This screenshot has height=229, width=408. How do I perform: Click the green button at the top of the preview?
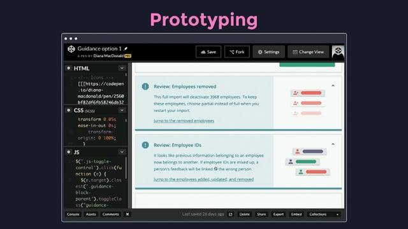(307, 64)
